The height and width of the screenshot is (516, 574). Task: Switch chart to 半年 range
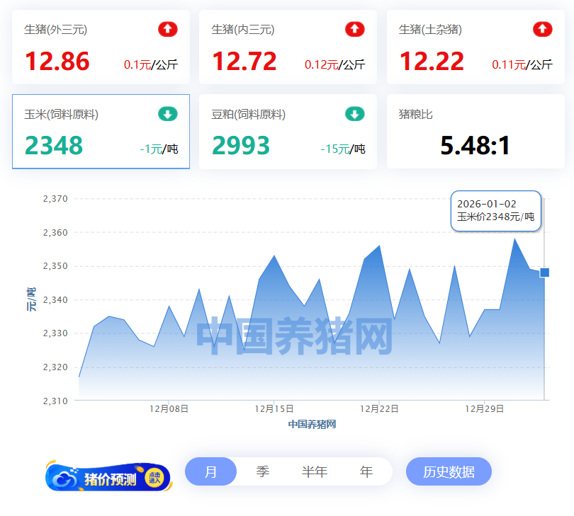315,471
